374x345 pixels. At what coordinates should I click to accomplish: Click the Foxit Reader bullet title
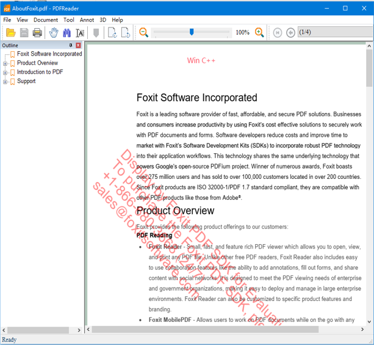(x=165, y=247)
